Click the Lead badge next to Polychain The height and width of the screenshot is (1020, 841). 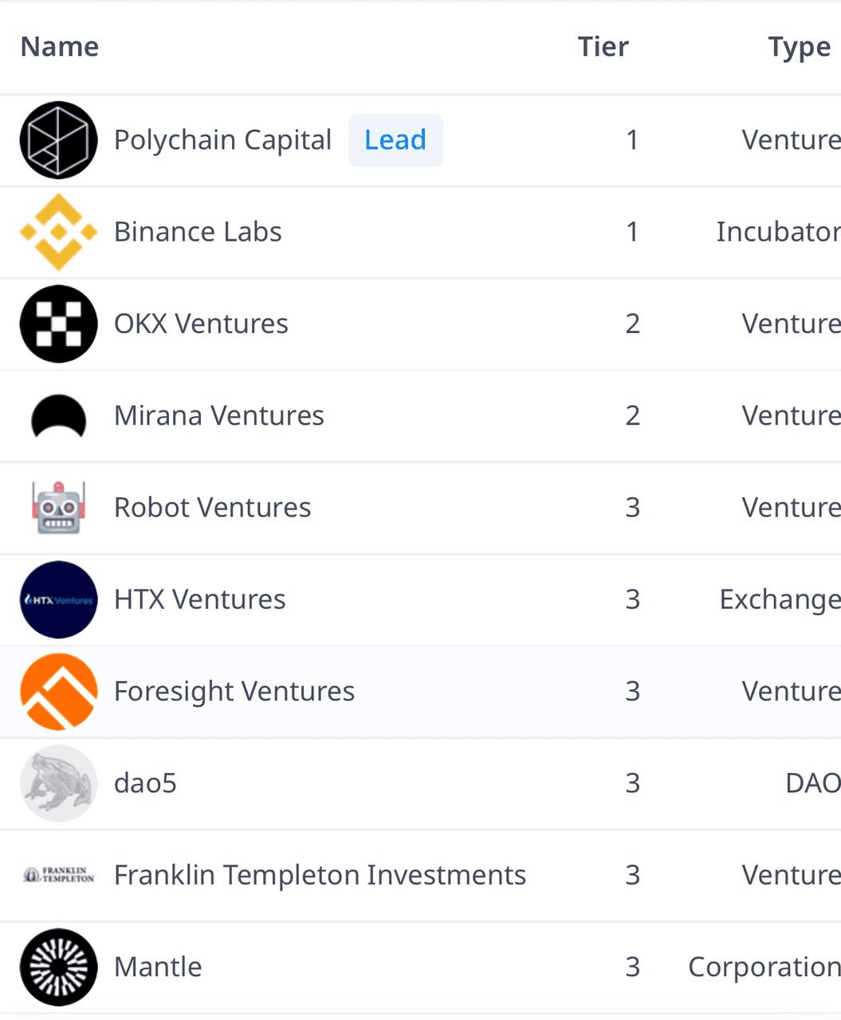[x=395, y=140]
